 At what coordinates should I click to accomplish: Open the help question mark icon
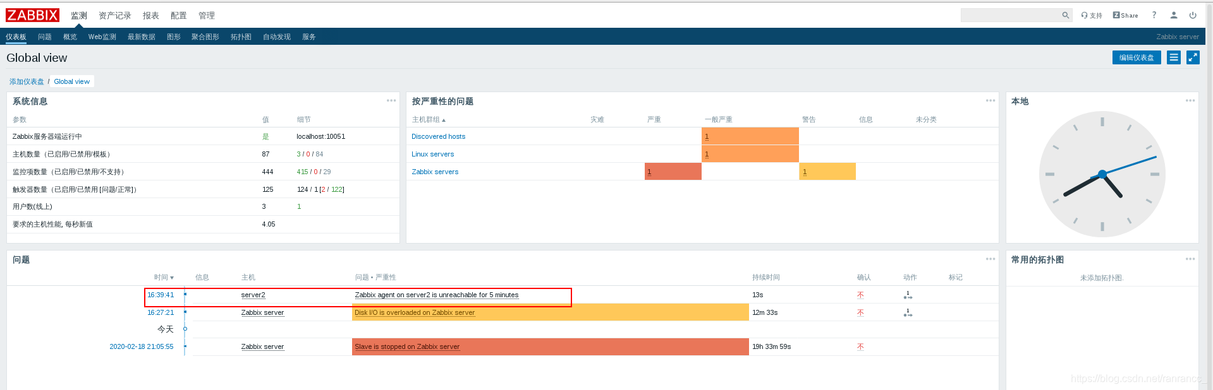(1154, 15)
